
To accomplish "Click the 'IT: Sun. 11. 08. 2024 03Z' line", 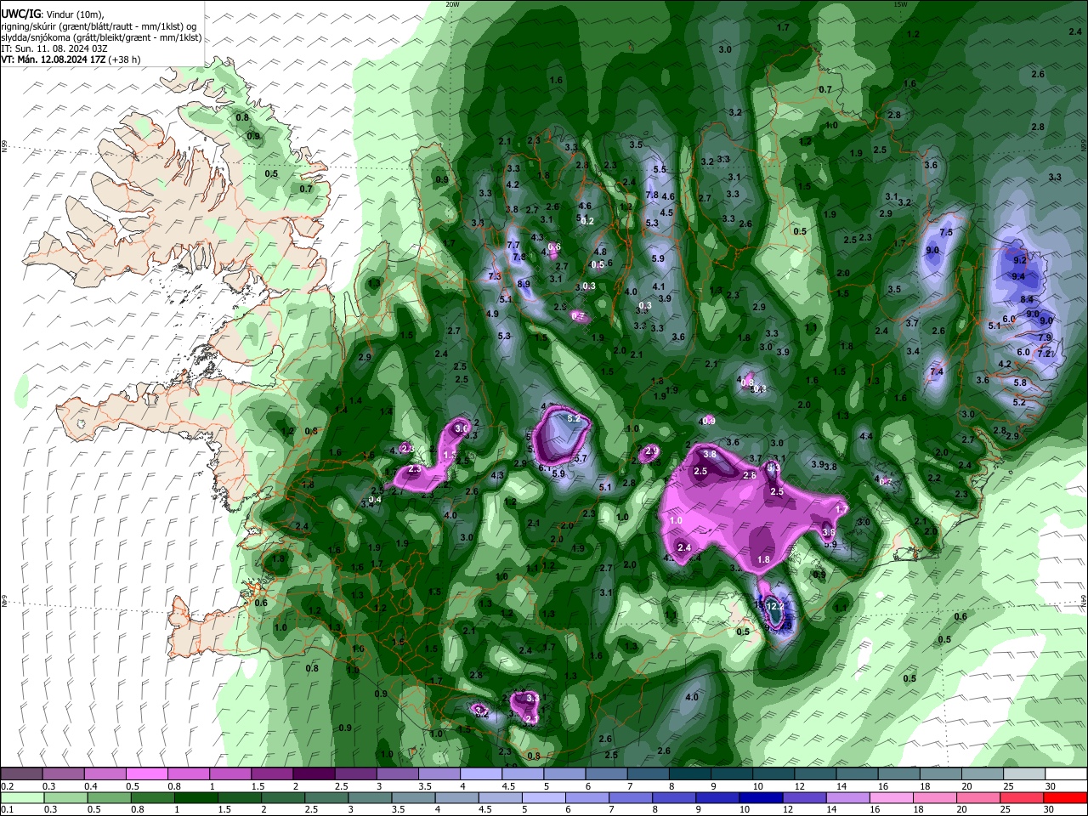I will [54, 48].
